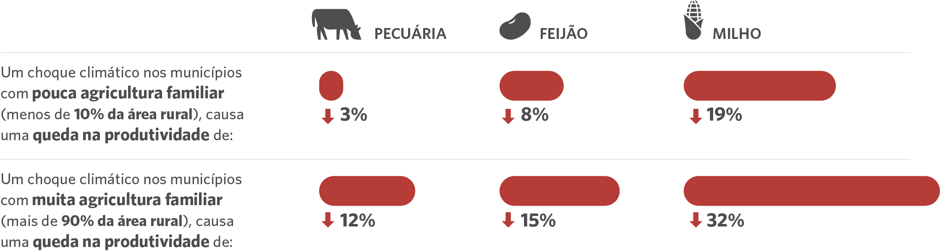Select the MILHO column heading
The height and width of the screenshot is (252, 940).
point(737,33)
